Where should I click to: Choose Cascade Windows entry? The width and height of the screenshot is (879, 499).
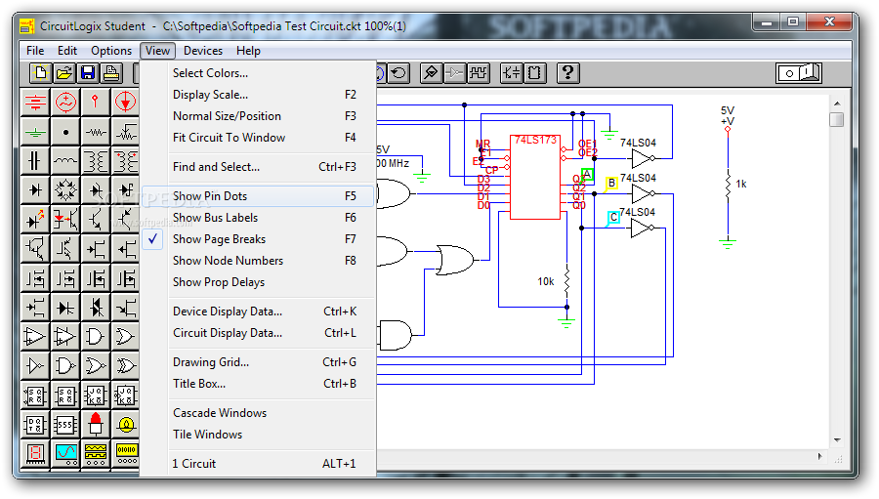(257, 413)
